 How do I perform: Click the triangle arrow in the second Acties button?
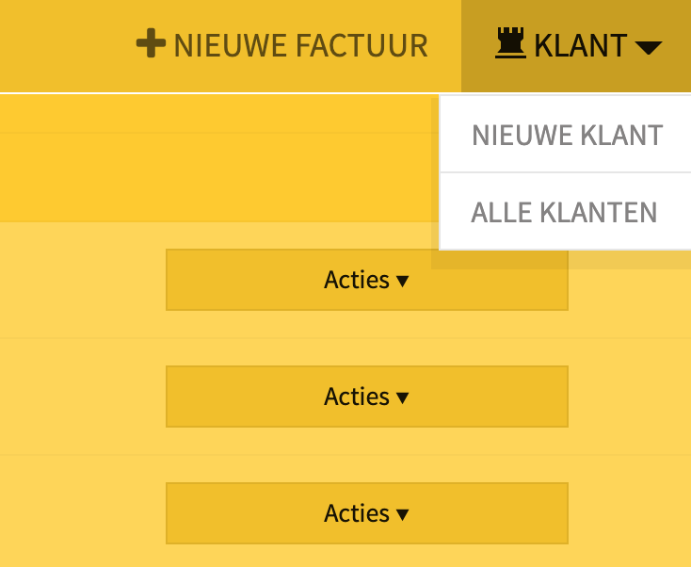point(402,397)
